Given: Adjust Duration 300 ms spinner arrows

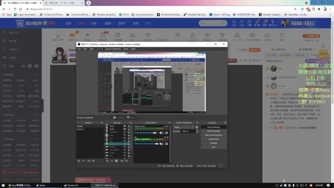Looking at the screenshot, I should pos(197,131).
